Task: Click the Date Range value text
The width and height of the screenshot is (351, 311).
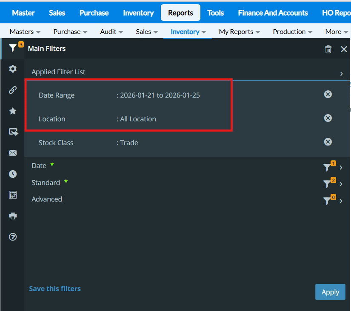Action: click(x=160, y=95)
